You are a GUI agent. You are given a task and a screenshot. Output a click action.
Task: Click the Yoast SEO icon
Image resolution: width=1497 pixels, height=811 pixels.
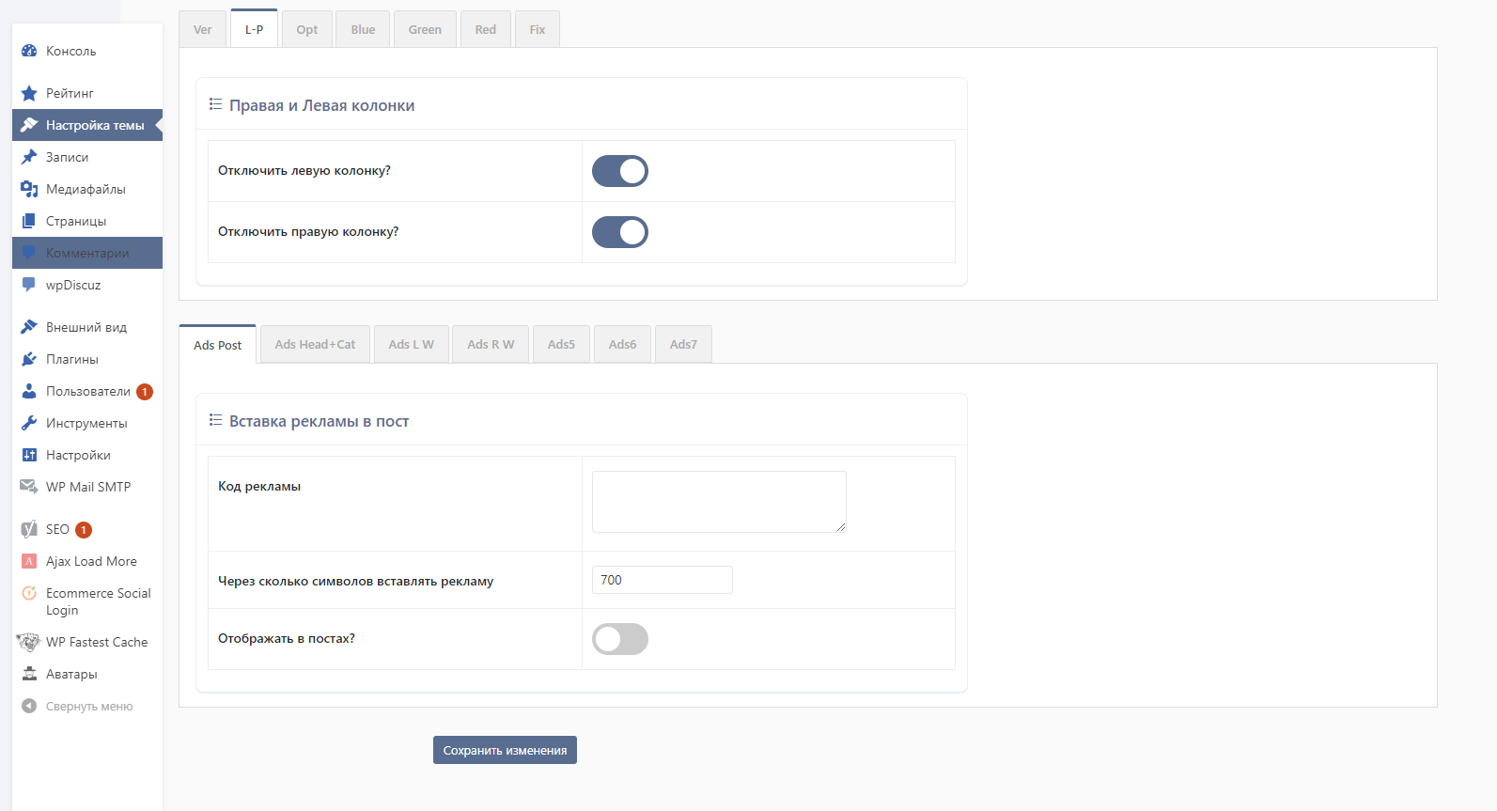(x=29, y=529)
